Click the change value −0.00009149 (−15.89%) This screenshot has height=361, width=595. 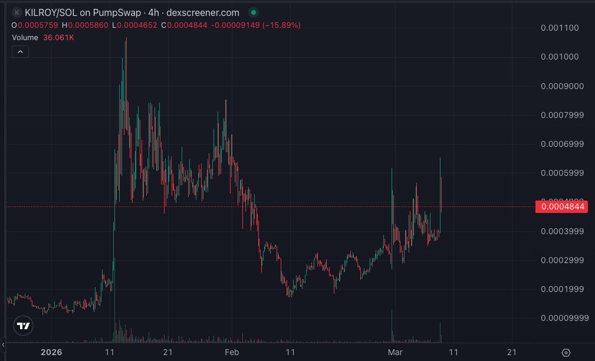coord(256,25)
